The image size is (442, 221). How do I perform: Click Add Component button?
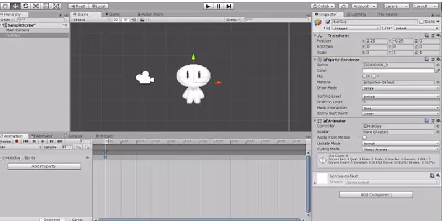point(376,195)
